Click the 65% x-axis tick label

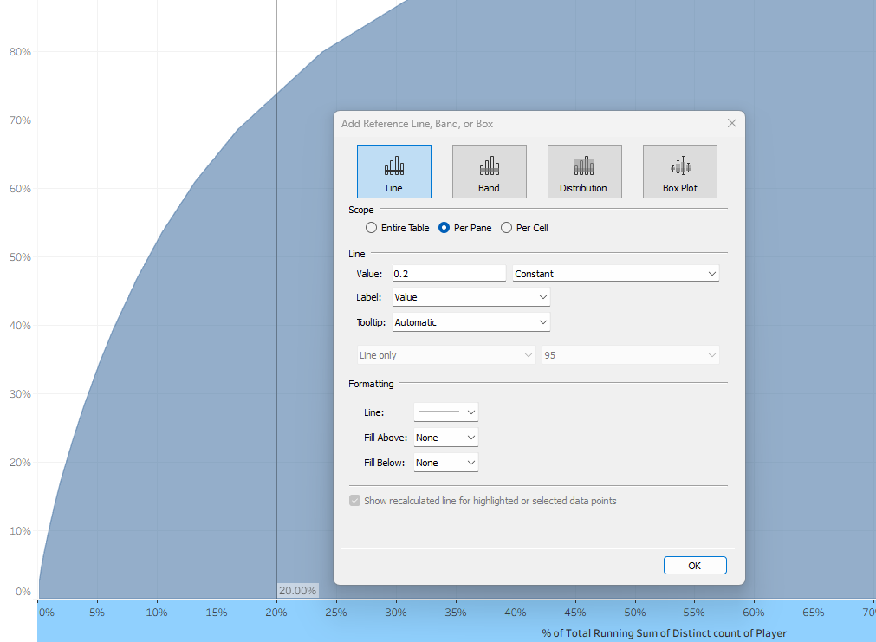pos(814,613)
